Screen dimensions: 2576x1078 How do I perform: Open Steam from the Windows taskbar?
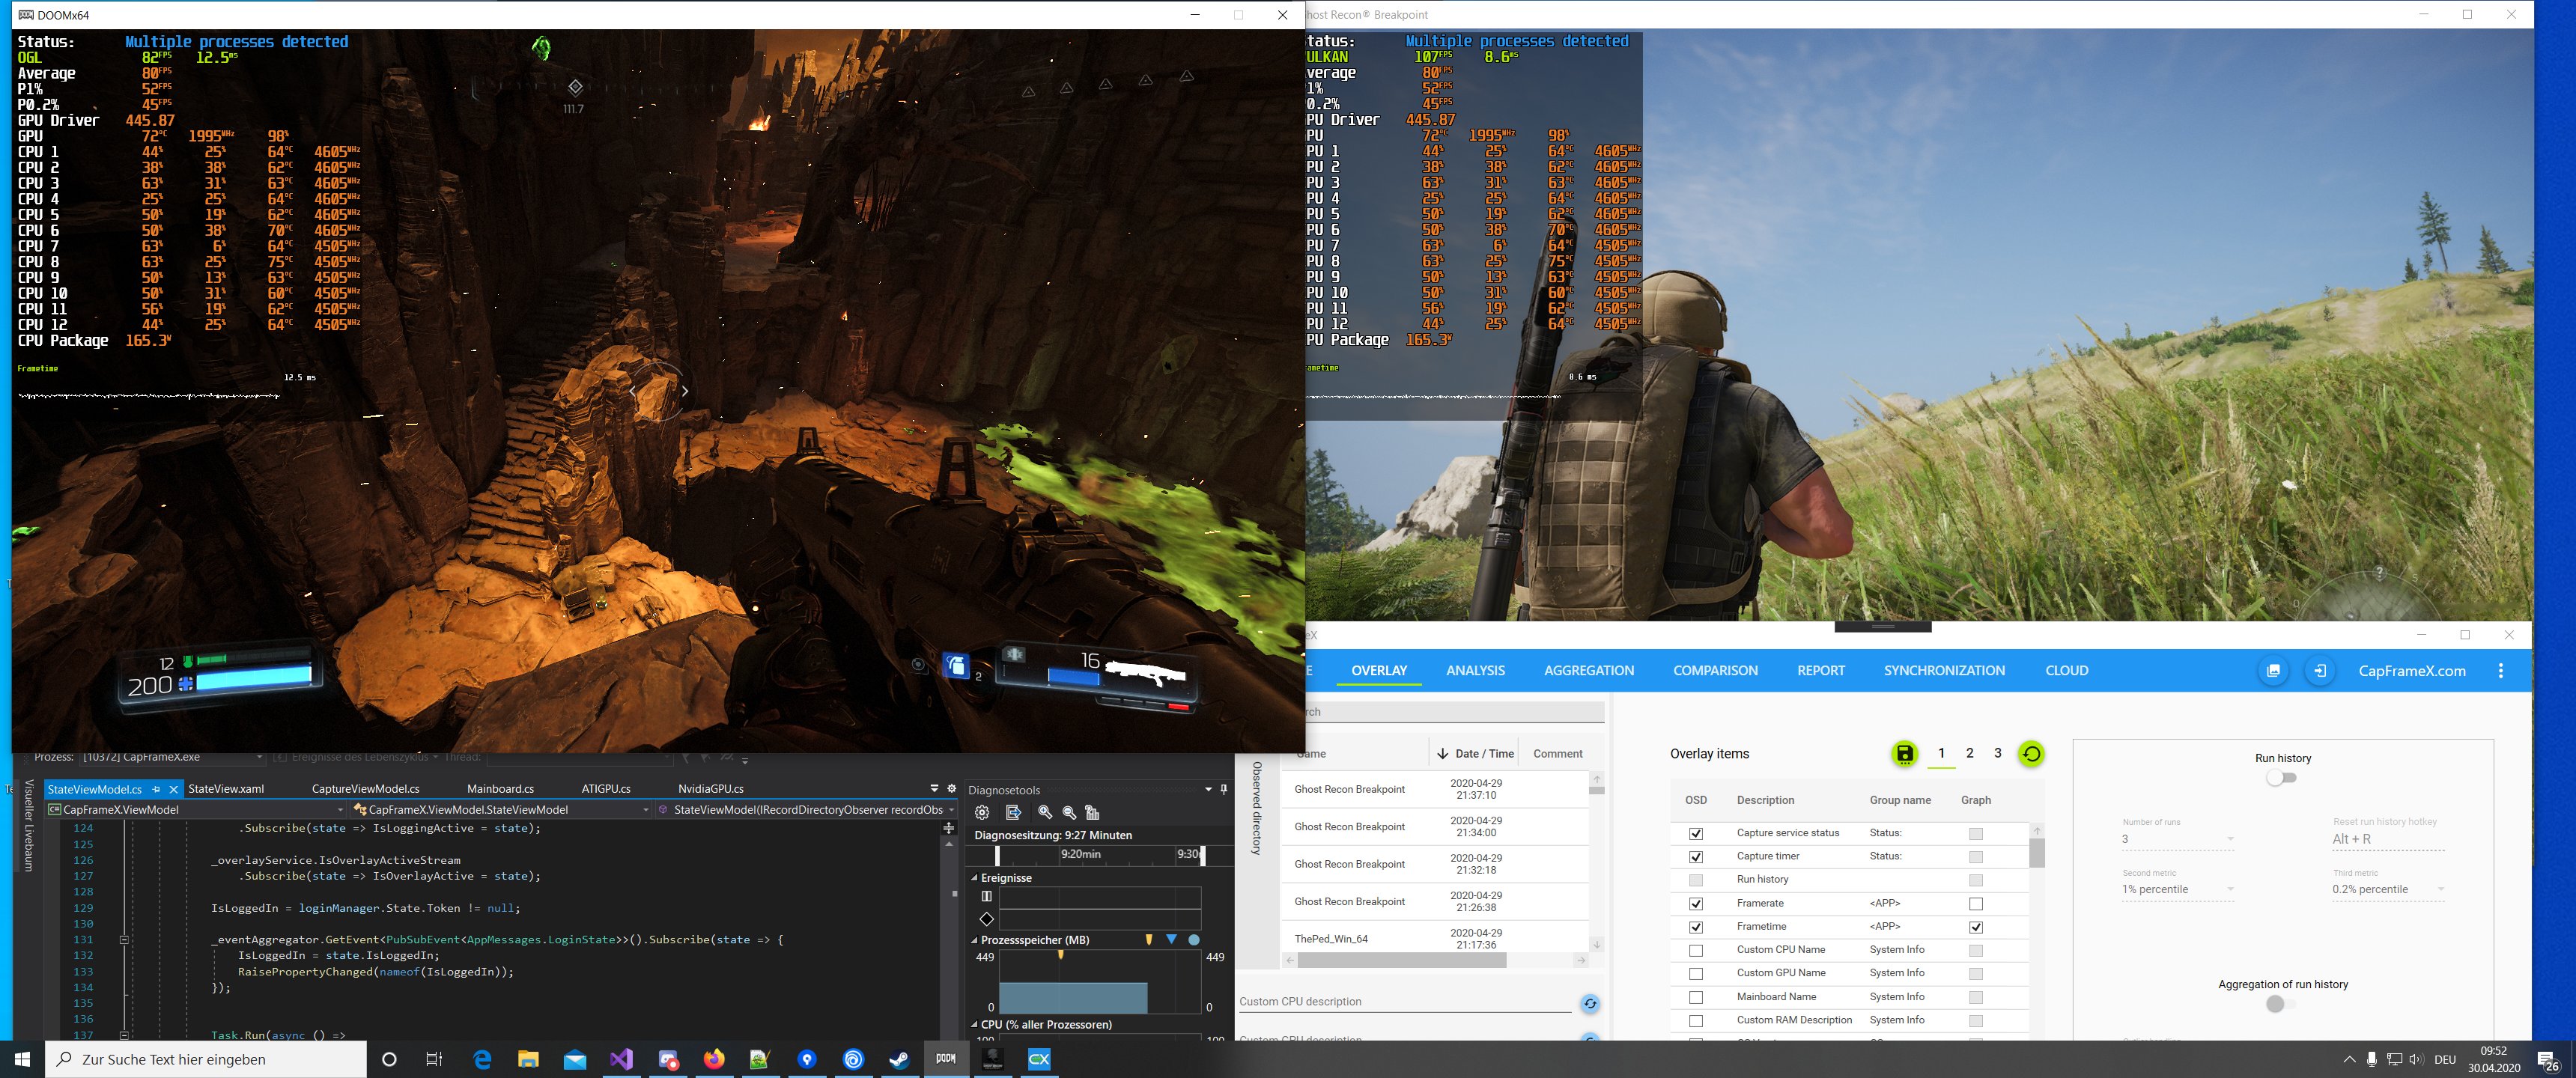pyautogui.click(x=899, y=1059)
